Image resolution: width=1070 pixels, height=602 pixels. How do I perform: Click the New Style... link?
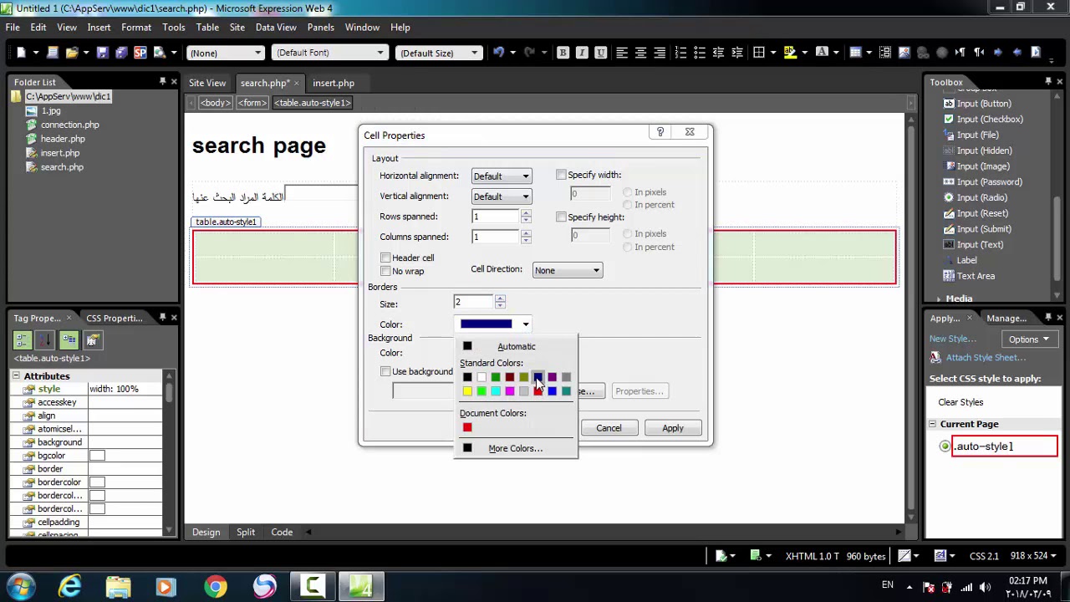[x=952, y=339]
